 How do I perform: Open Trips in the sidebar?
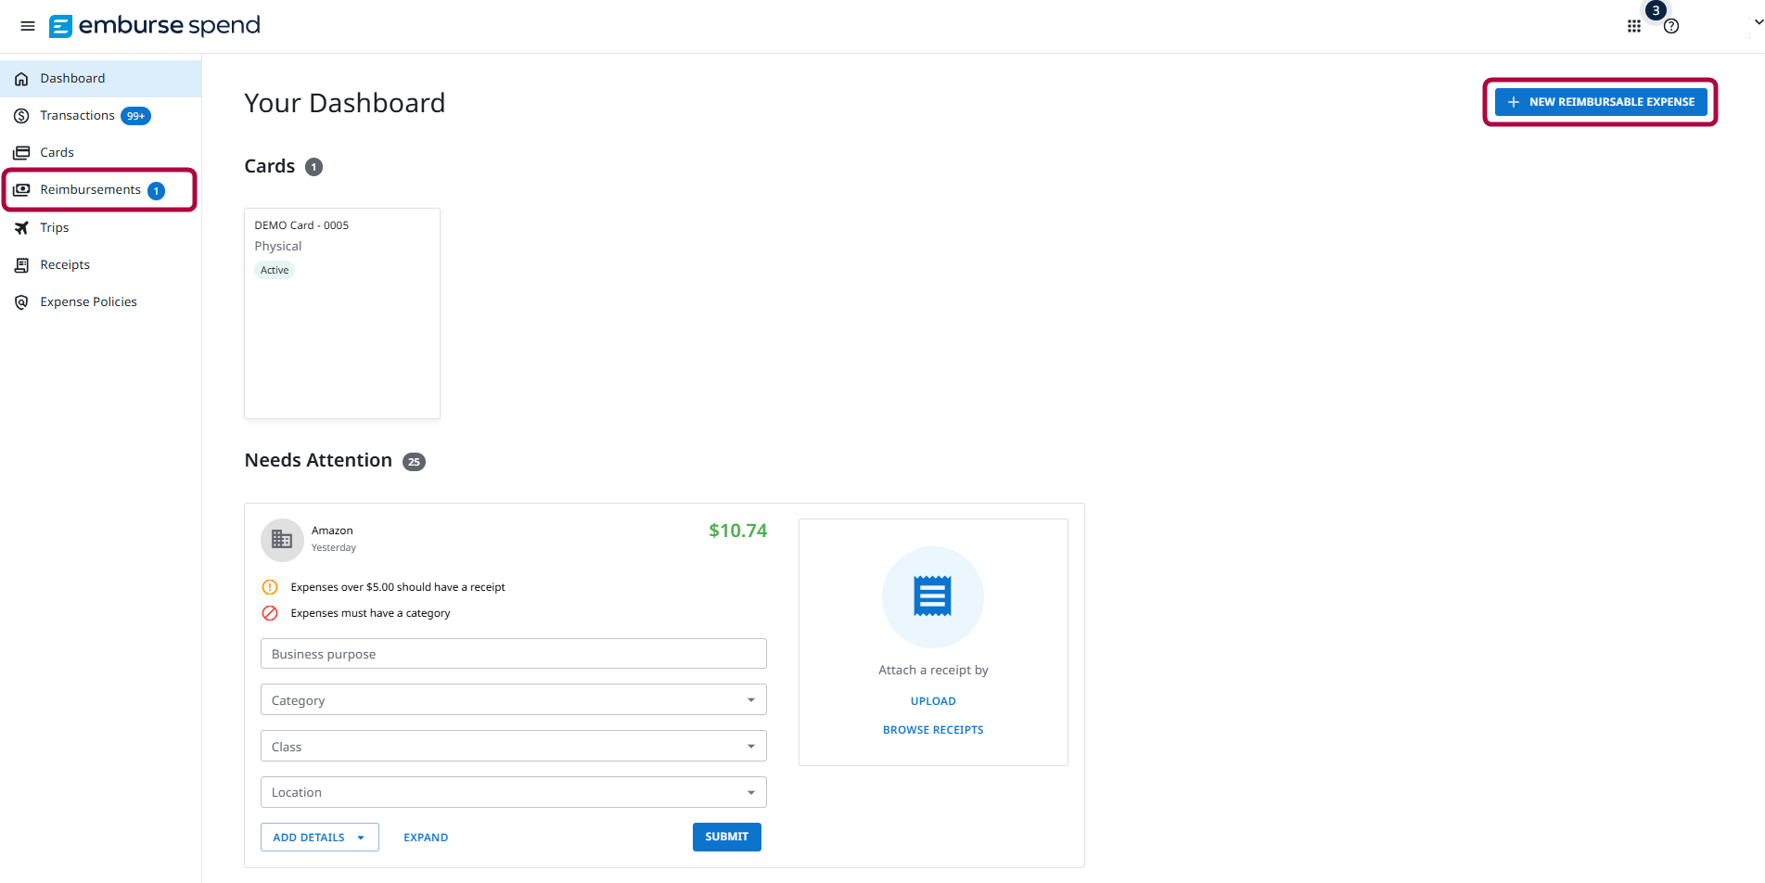click(100, 228)
